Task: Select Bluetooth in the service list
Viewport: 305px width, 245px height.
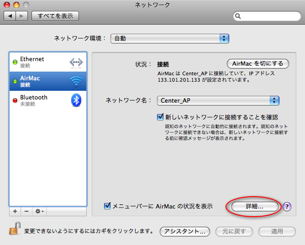Action: click(48, 100)
